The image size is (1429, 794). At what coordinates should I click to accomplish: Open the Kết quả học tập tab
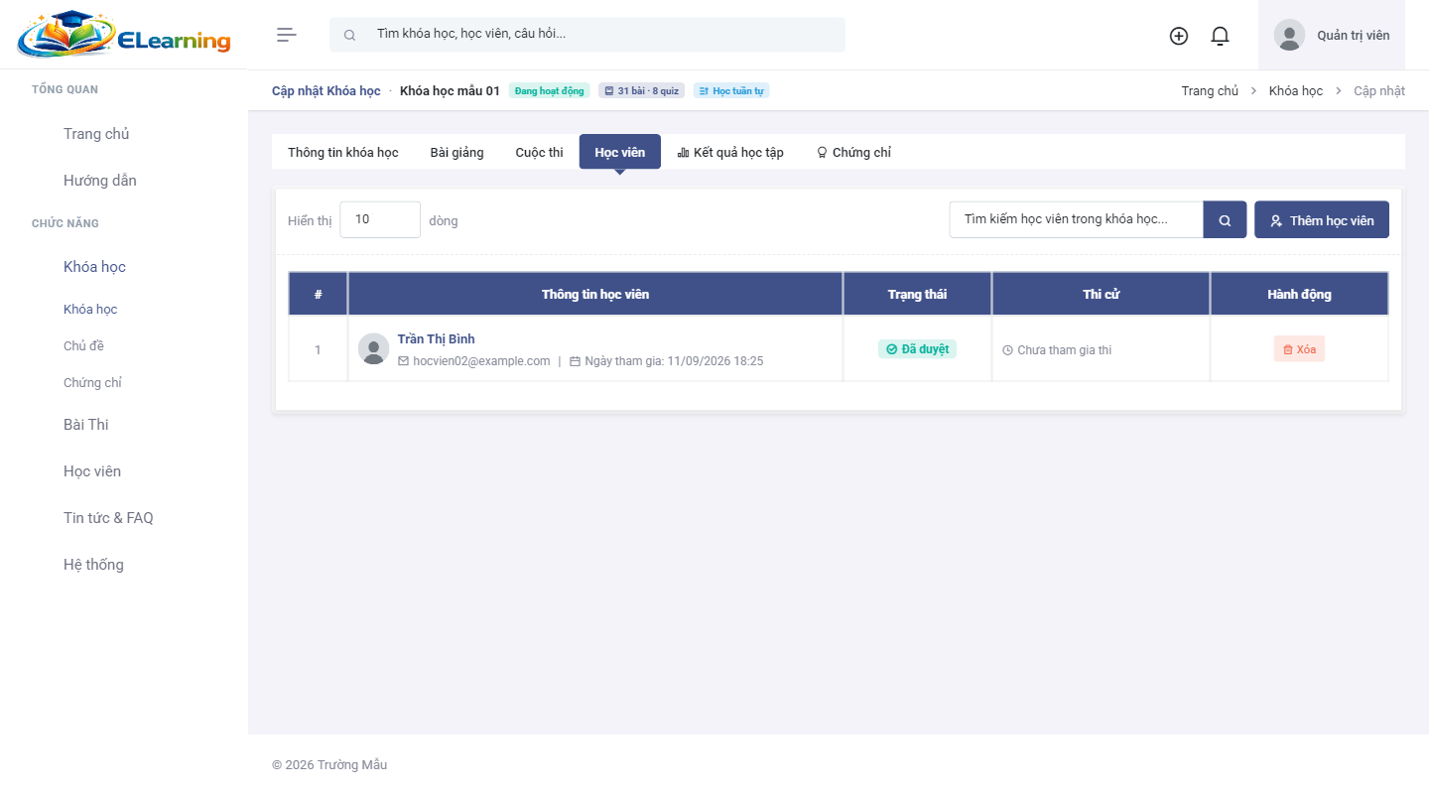730,152
